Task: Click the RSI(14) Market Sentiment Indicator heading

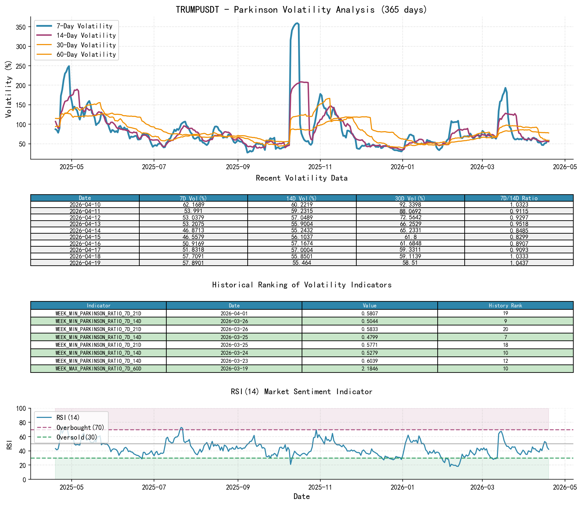Action: (302, 392)
